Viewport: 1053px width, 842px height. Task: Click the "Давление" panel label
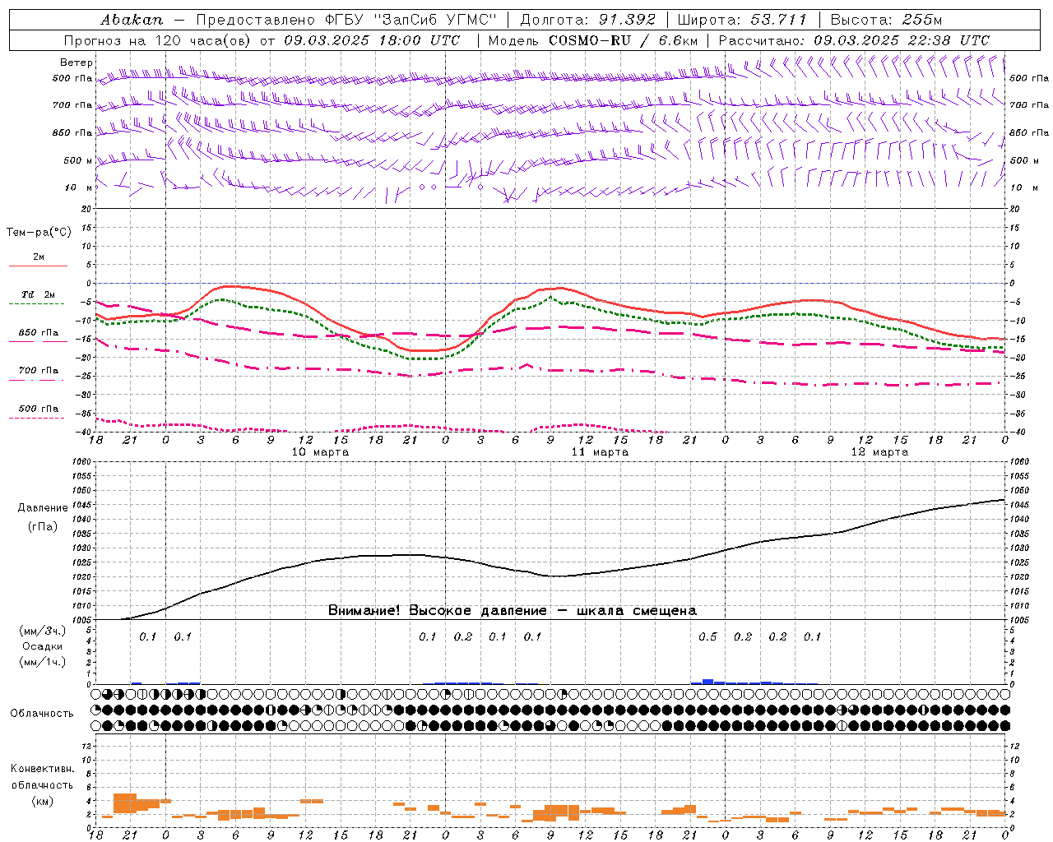[43, 508]
